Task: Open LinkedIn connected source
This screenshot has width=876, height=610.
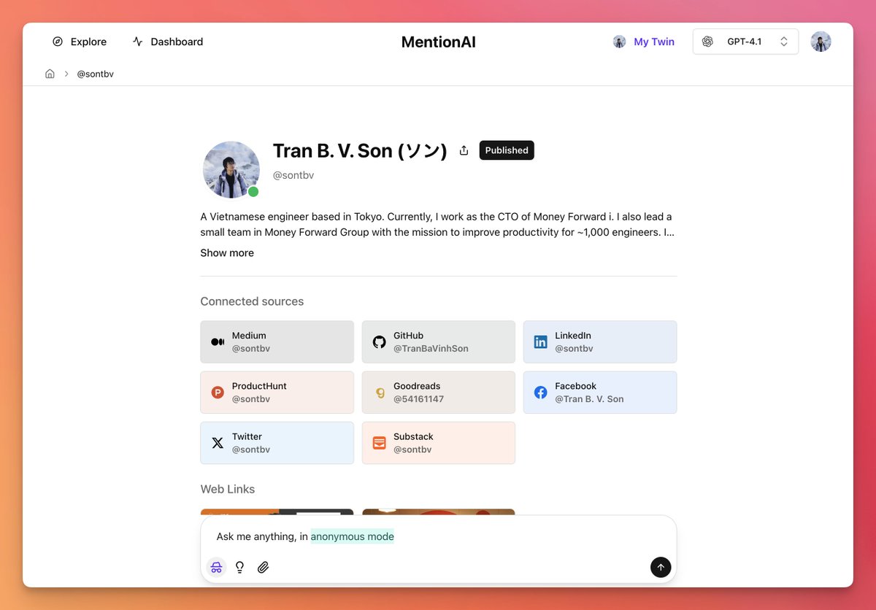Action: tap(599, 341)
